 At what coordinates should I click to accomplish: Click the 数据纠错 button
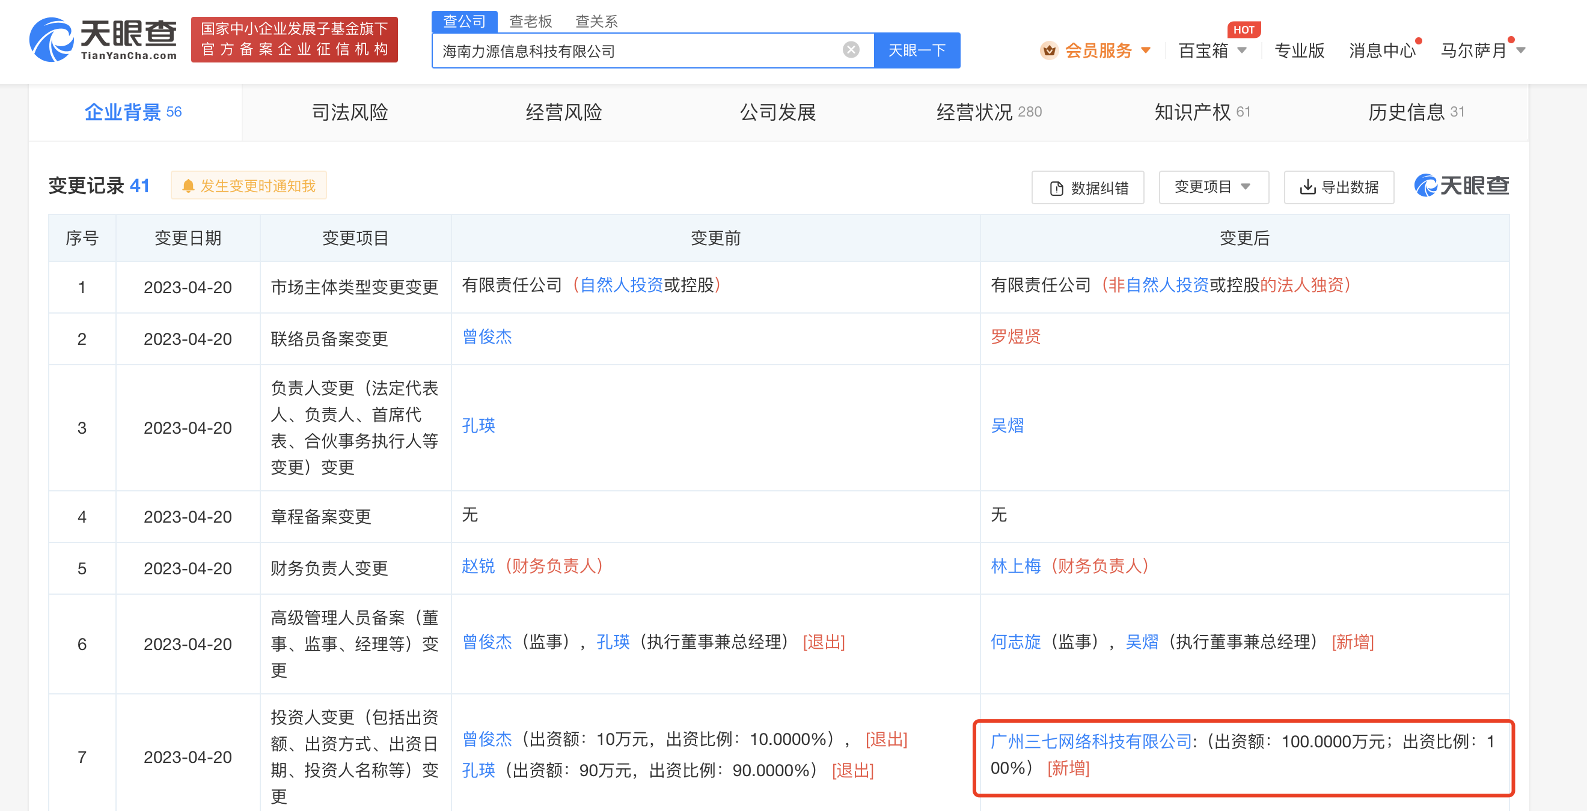coord(1088,187)
